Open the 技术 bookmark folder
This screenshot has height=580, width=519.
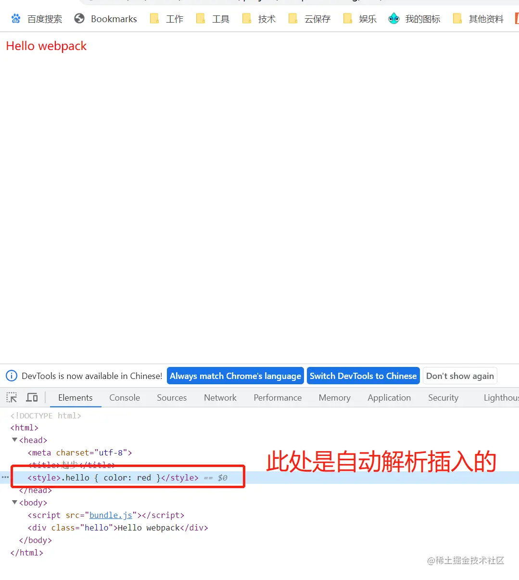pyautogui.click(x=259, y=19)
